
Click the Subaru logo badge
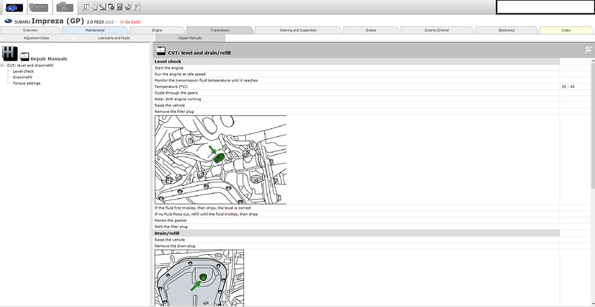click(8, 21)
